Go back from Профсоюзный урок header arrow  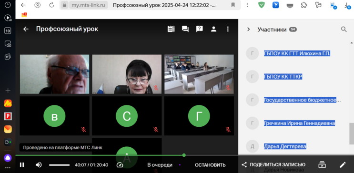pos(26,29)
